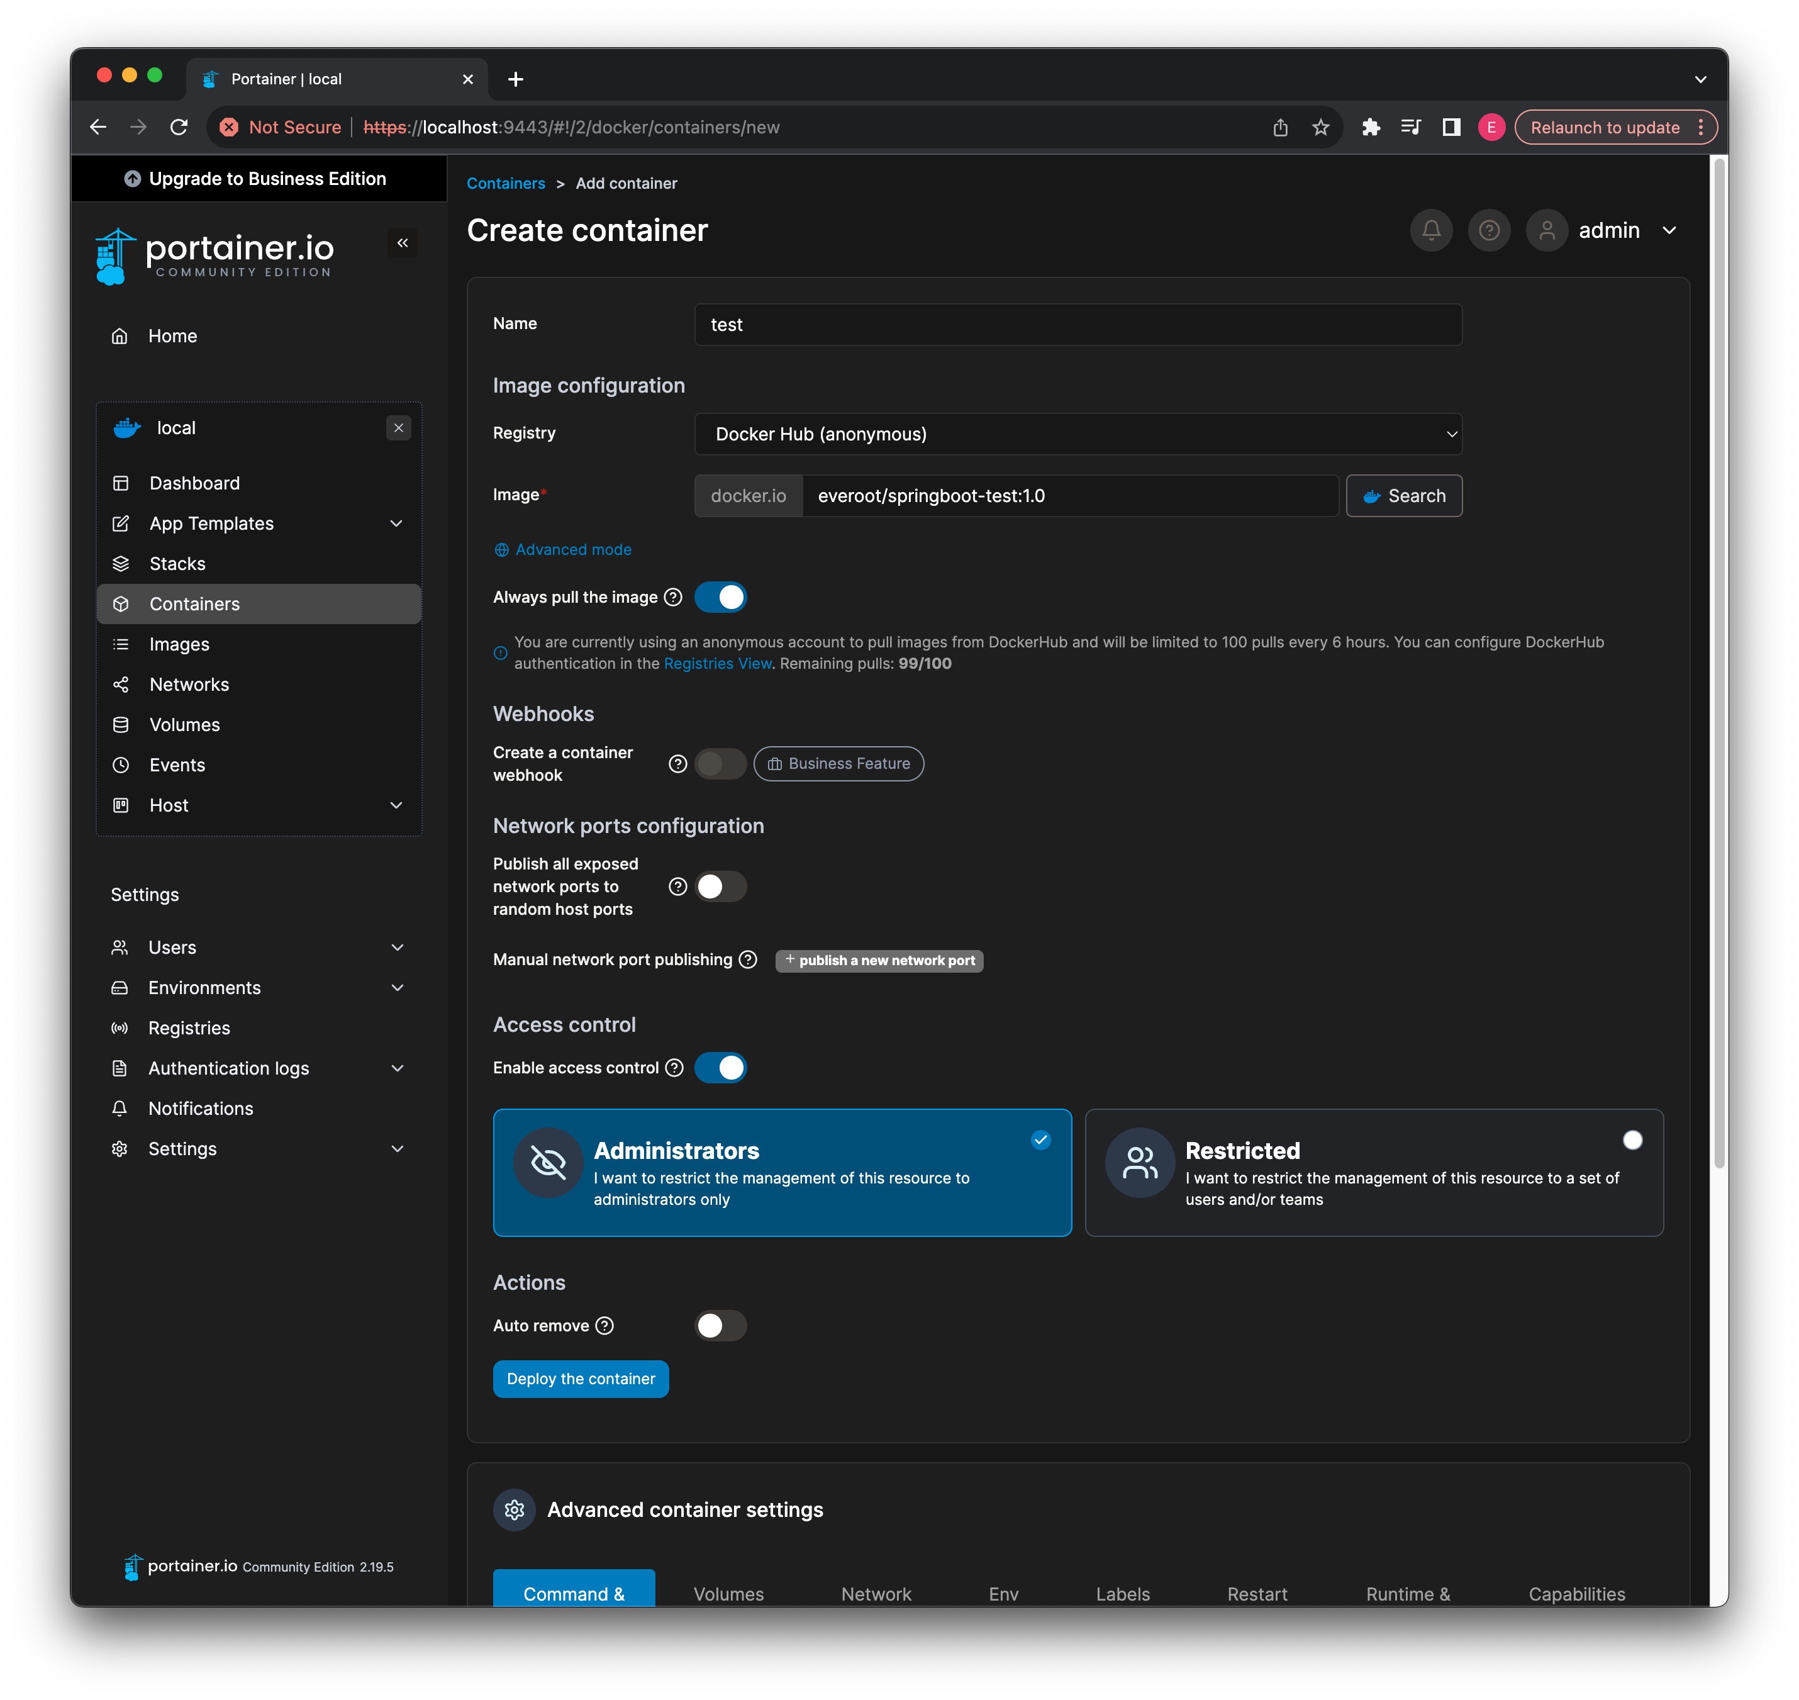Open the Always pull the image help tooltip icon
This screenshot has height=1700, width=1799.
[x=673, y=597]
